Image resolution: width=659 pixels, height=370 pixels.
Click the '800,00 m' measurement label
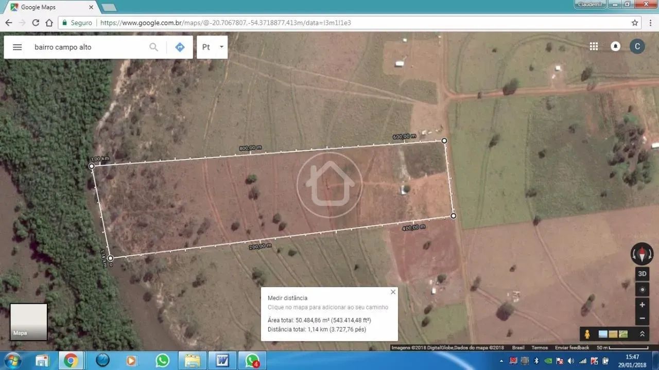coord(250,148)
